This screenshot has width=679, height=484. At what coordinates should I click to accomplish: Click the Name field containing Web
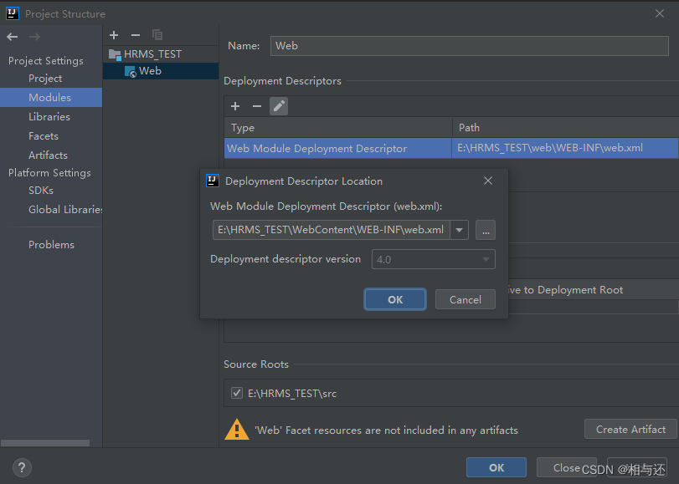click(x=470, y=46)
